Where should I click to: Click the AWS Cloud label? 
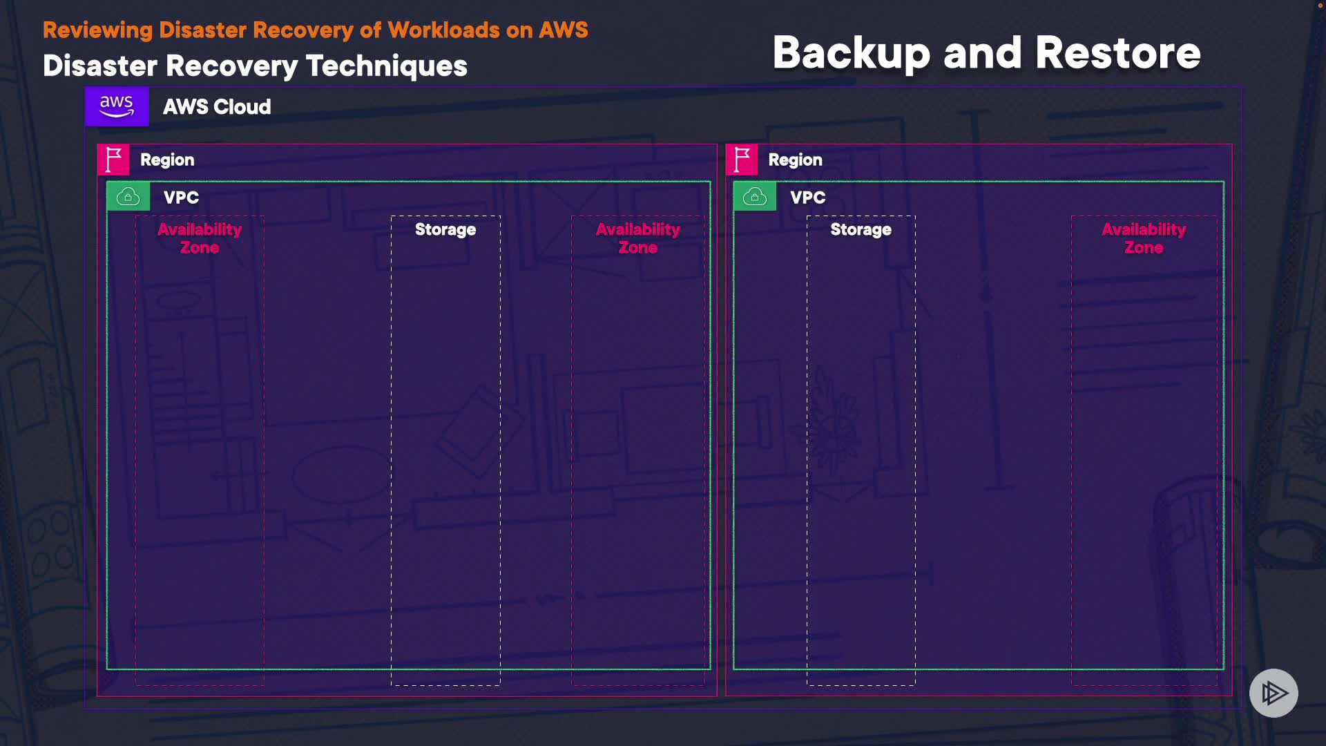click(x=217, y=107)
